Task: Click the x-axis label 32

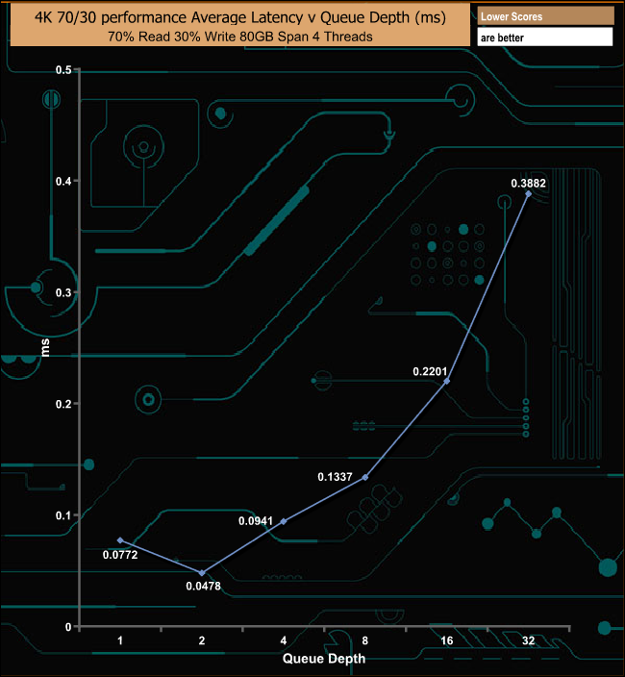Action: pos(528,640)
